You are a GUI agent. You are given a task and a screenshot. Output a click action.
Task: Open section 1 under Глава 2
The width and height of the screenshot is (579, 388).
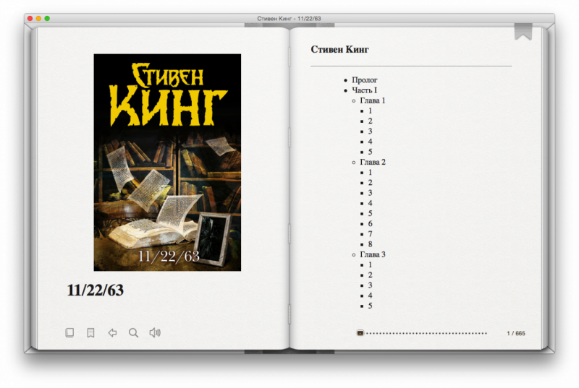tap(370, 173)
